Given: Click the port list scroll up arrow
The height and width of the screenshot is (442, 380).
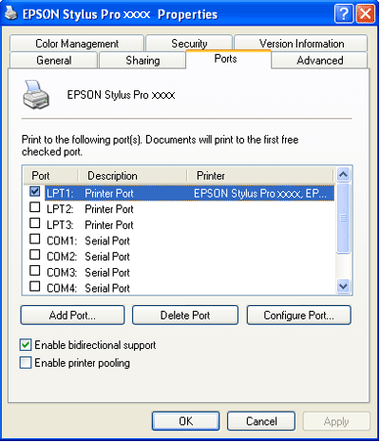Looking at the screenshot, I should click(x=343, y=175).
